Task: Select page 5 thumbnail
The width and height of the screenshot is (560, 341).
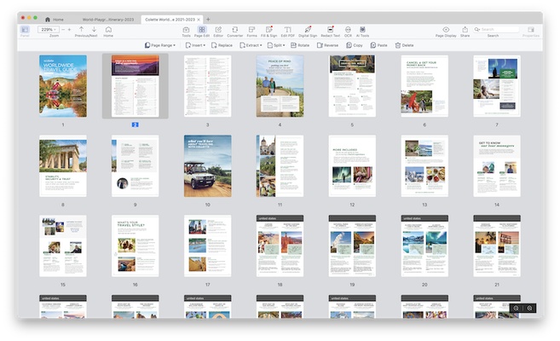Action: [352, 86]
